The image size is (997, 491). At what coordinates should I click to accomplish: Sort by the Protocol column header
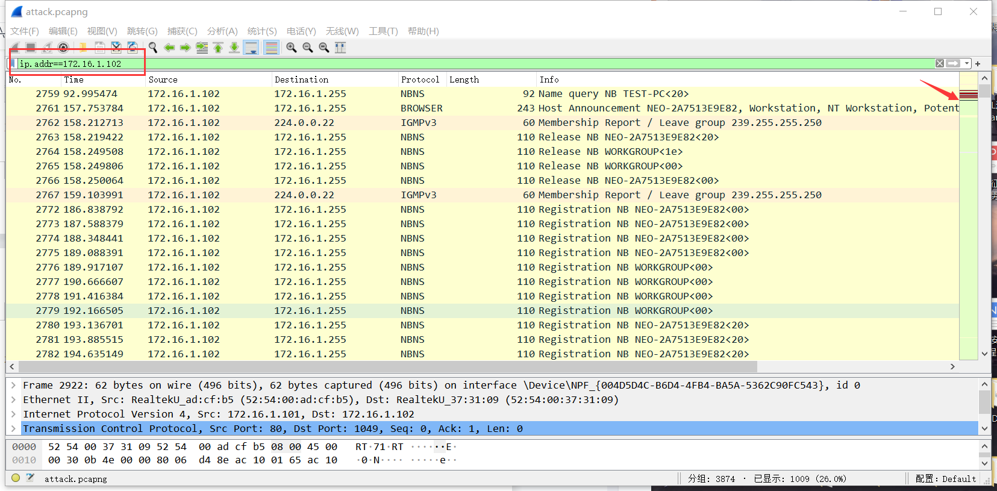(x=422, y=80)
